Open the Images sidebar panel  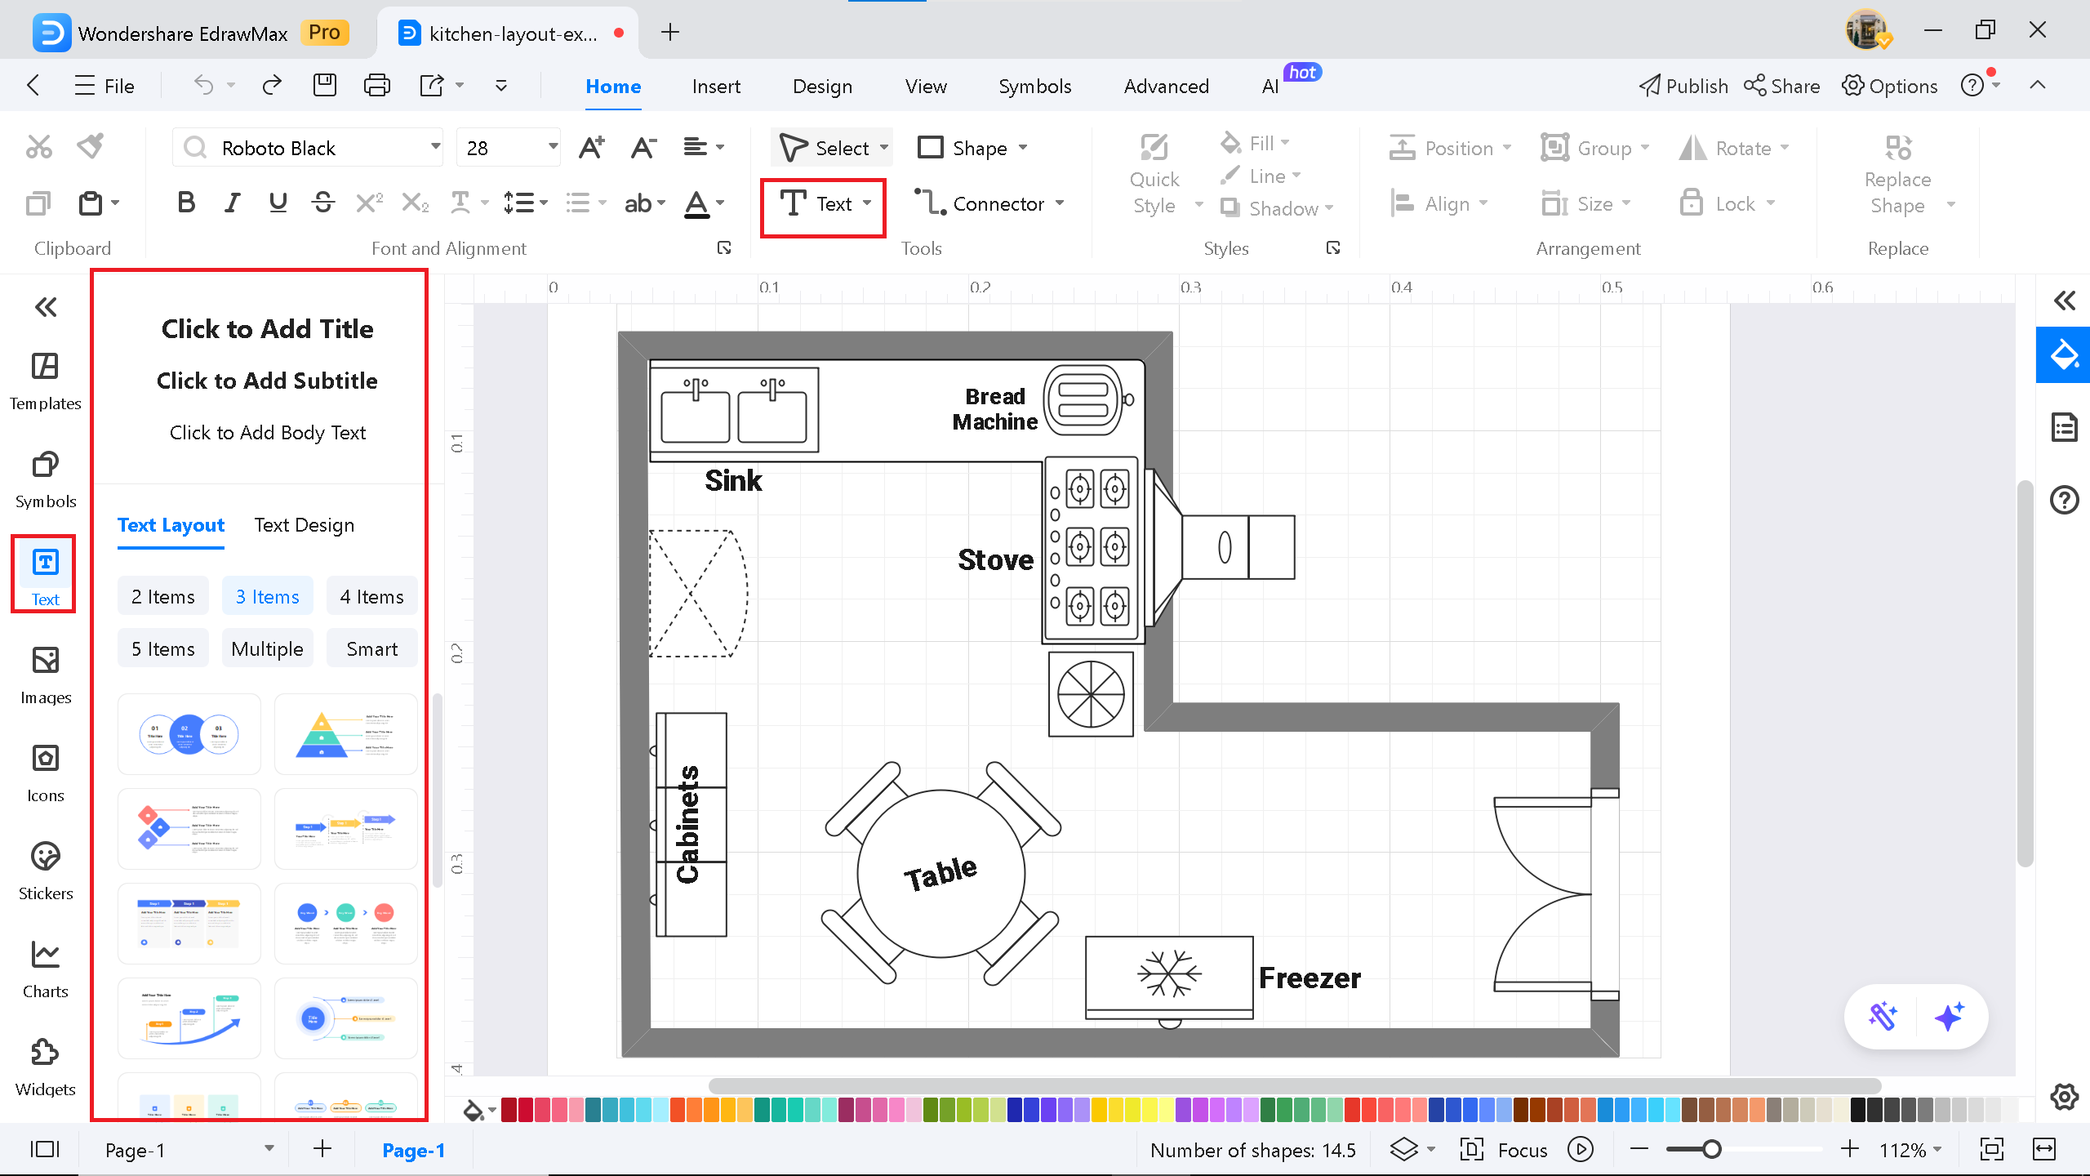(x=45, y=675)
